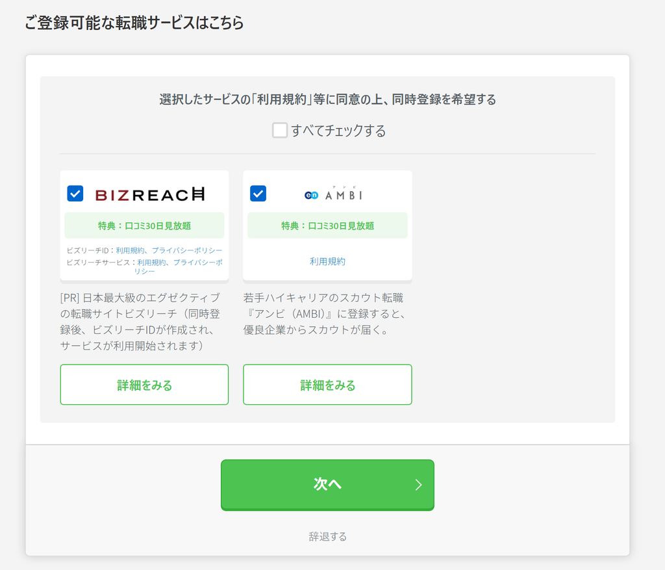Click the 選択したサービスの「利用規約」 consent text
The image size is (665, 570).
(x=327, y=99)
